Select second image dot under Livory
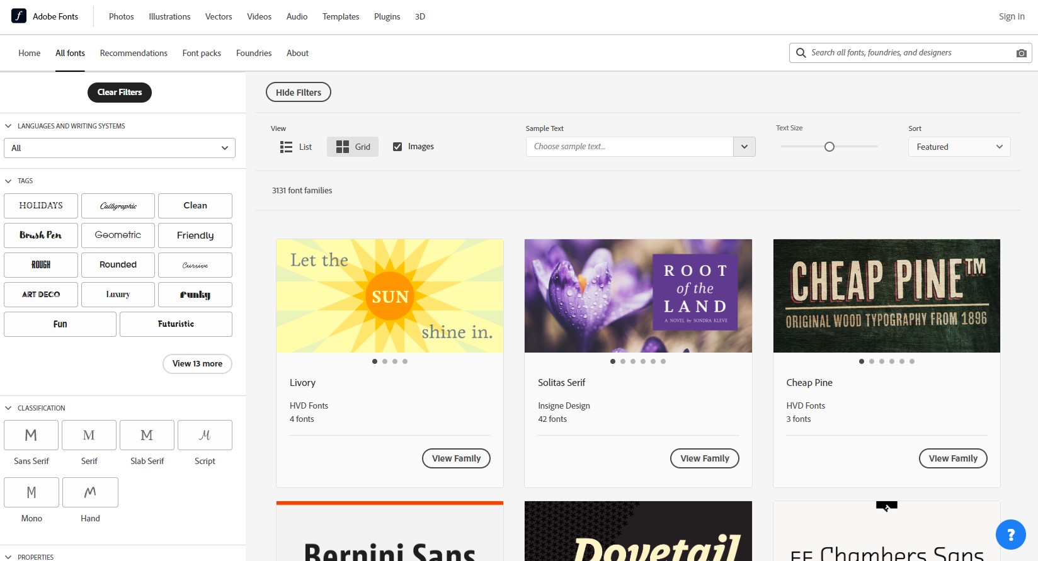Screen dimensions: 1038x561 (385, 361)
